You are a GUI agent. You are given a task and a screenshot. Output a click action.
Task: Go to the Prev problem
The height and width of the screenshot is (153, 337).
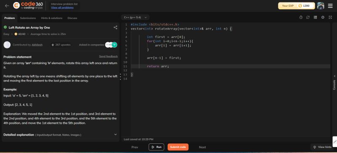tap(135, 147)
